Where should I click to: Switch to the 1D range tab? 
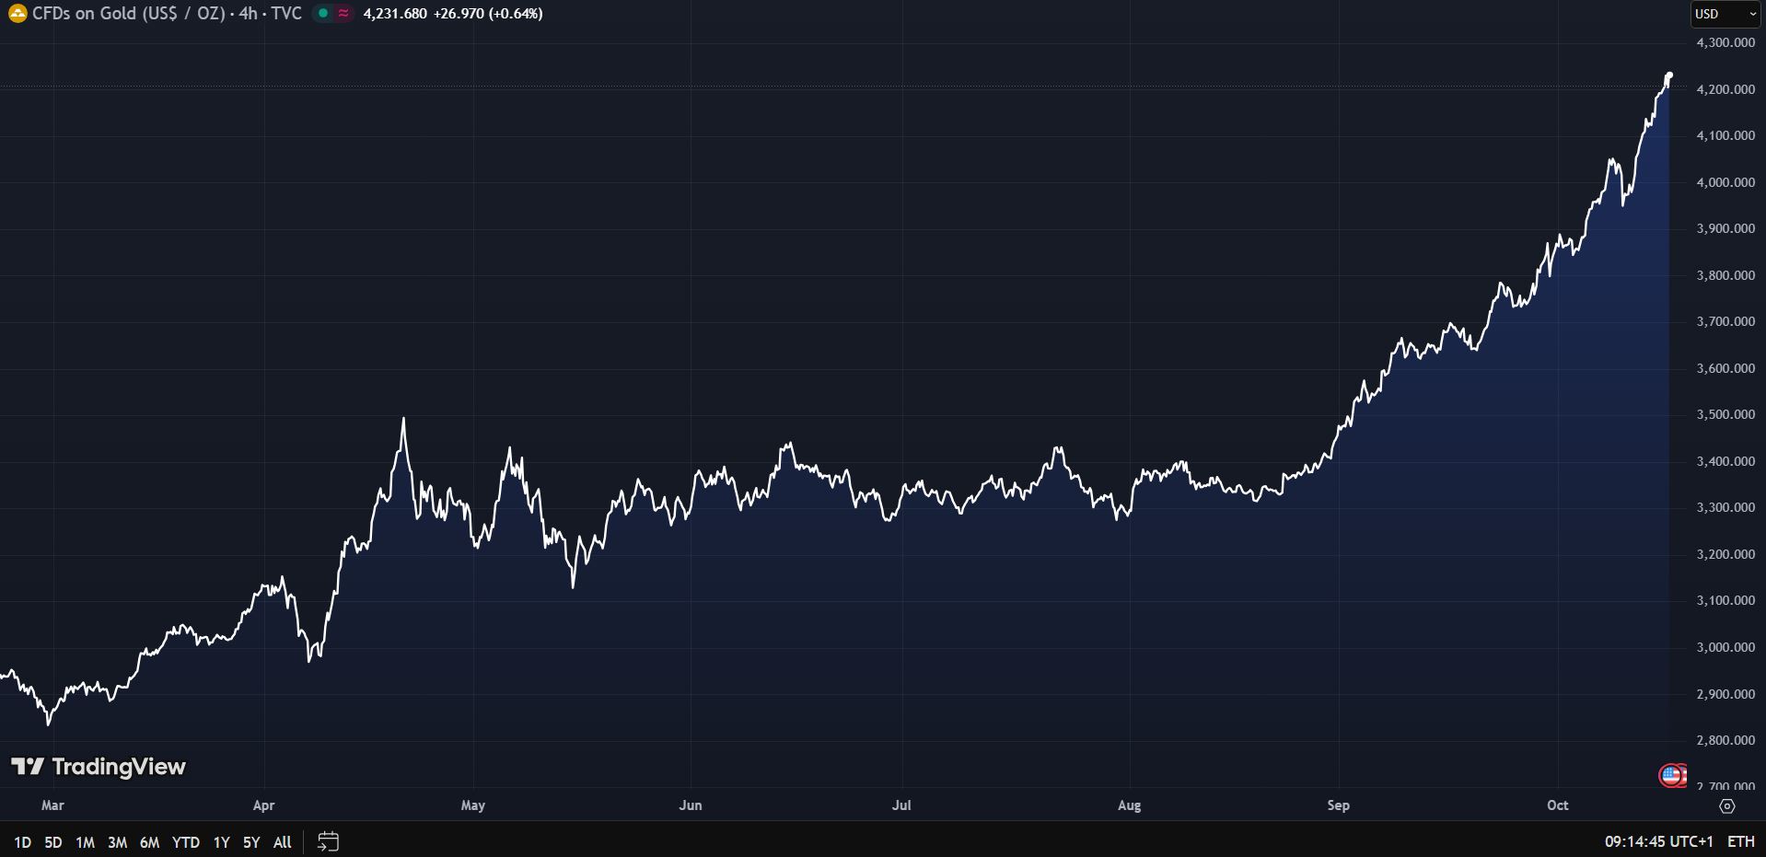[23, 841]
